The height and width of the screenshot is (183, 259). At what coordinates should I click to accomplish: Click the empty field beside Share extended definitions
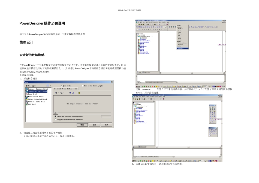pyautogui.click(x=106, y=117)
